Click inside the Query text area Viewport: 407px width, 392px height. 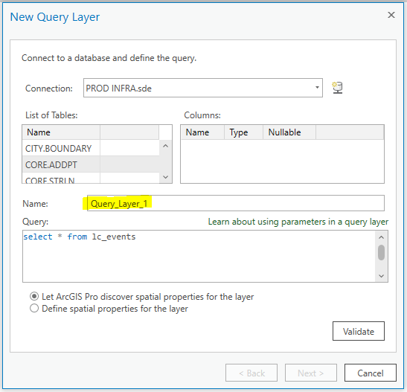coord(199,257)
